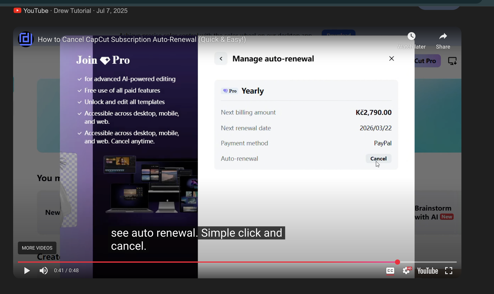Open the video title link
The height and width of the screenshot is (294, 494).
pyautogui.click(x=142, y=39)
